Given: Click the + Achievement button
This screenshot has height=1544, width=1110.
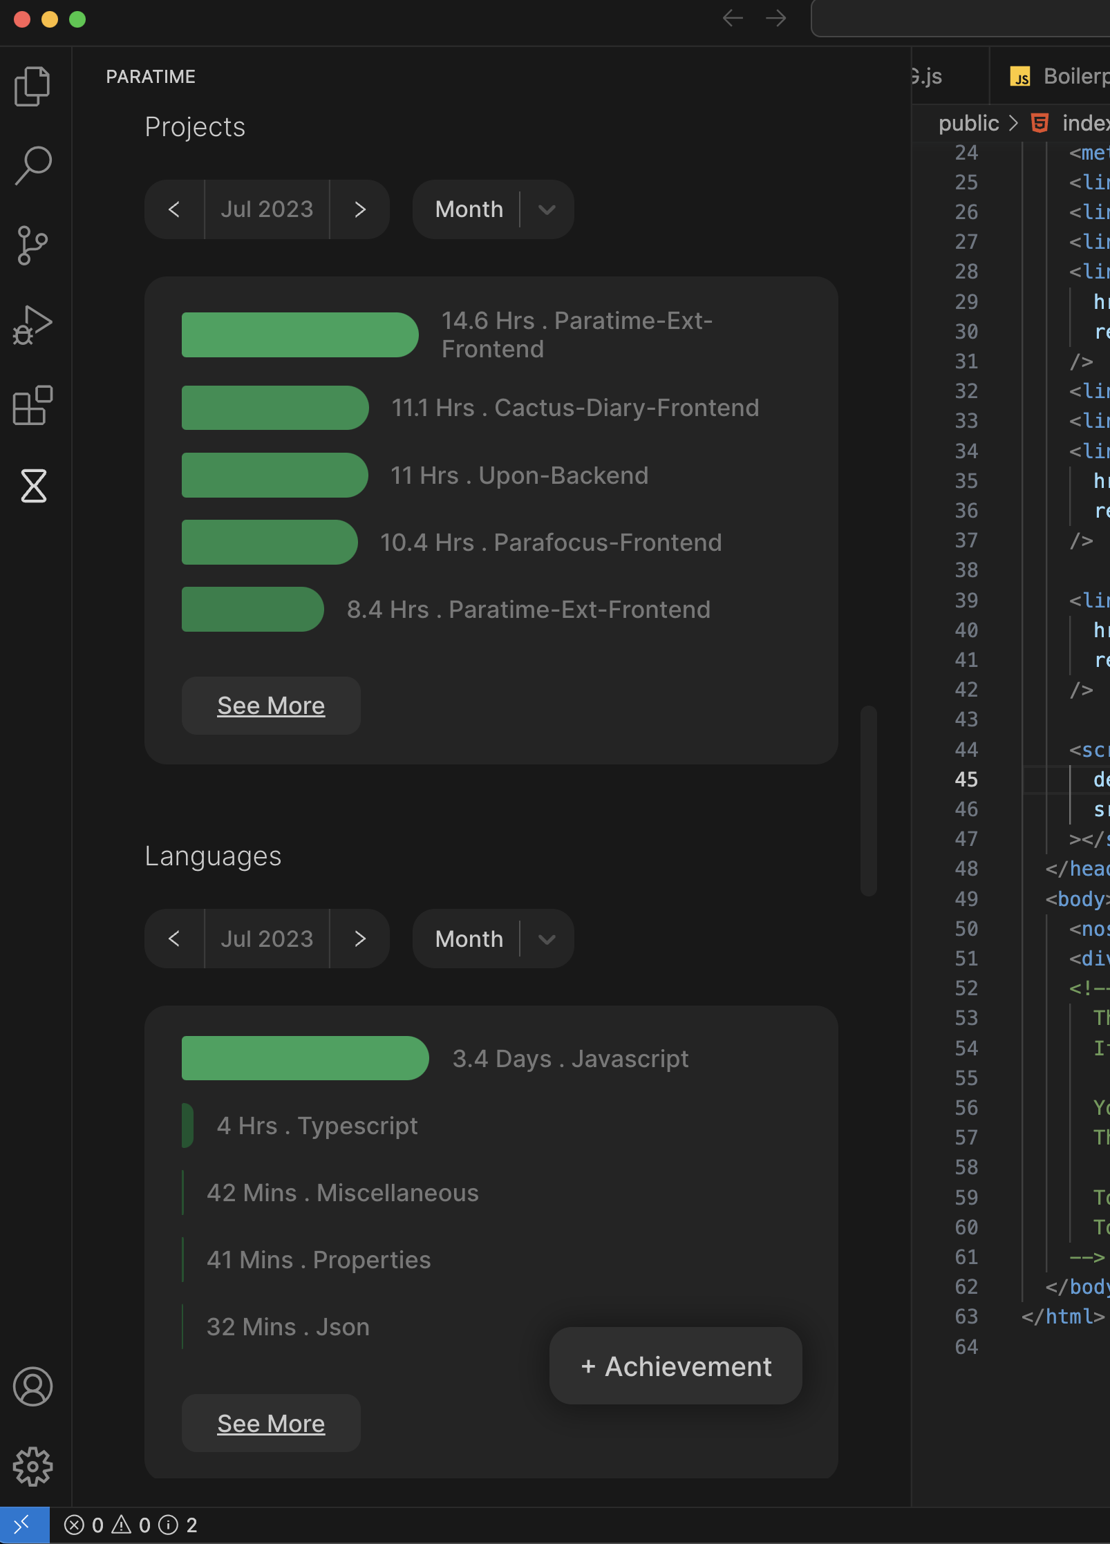Looking at the screenshot, I should (x=676, y=1366).
